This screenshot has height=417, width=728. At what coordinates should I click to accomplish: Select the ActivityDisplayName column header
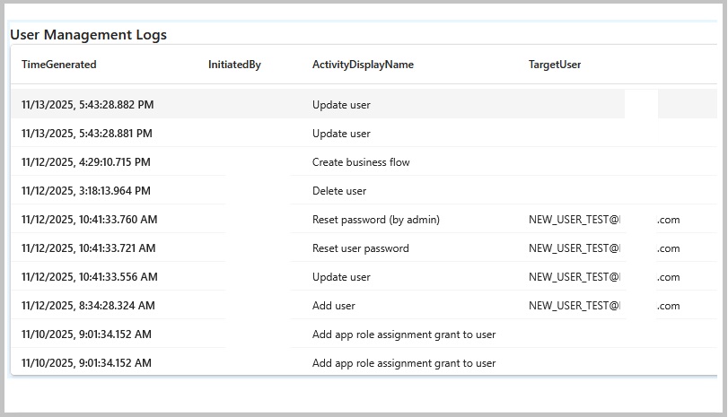(x=363, y=65)
